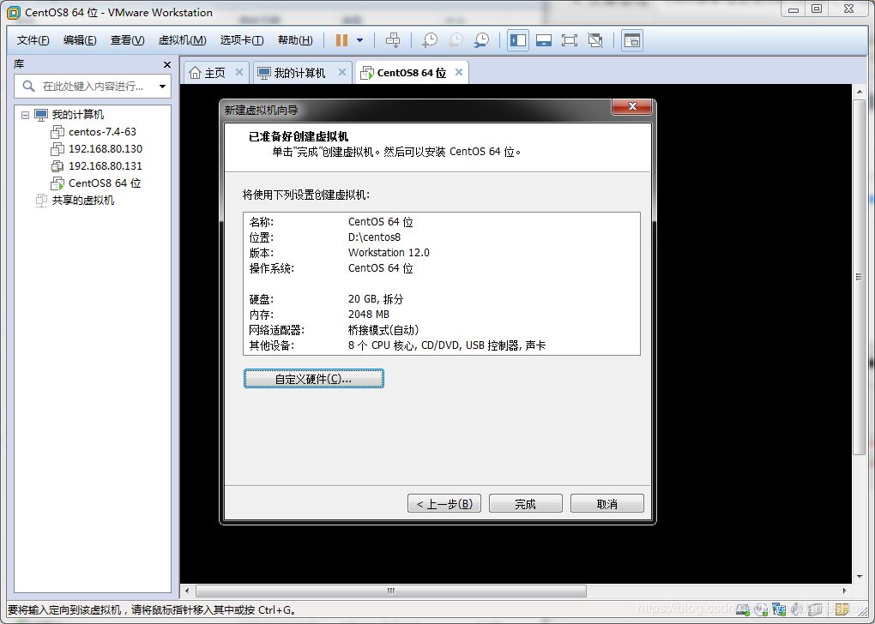Screen dimensions: 875x624
Task: Click the Send Ctrl+Alt+Del toolbar icon
Action: tap(393, 40)
